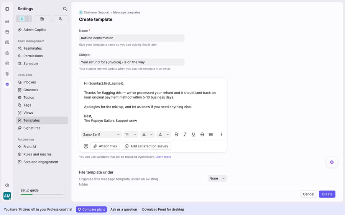Open the File template under None dropdown

pyautogui.click(x=217, y=178)
